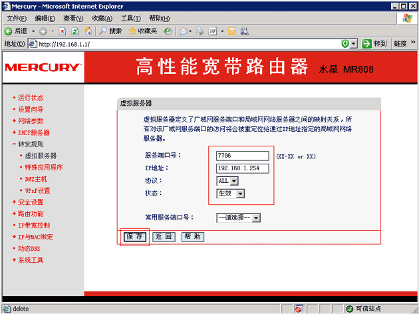
Task: Open the 工具(T) menu
Action: pos(130,19)
